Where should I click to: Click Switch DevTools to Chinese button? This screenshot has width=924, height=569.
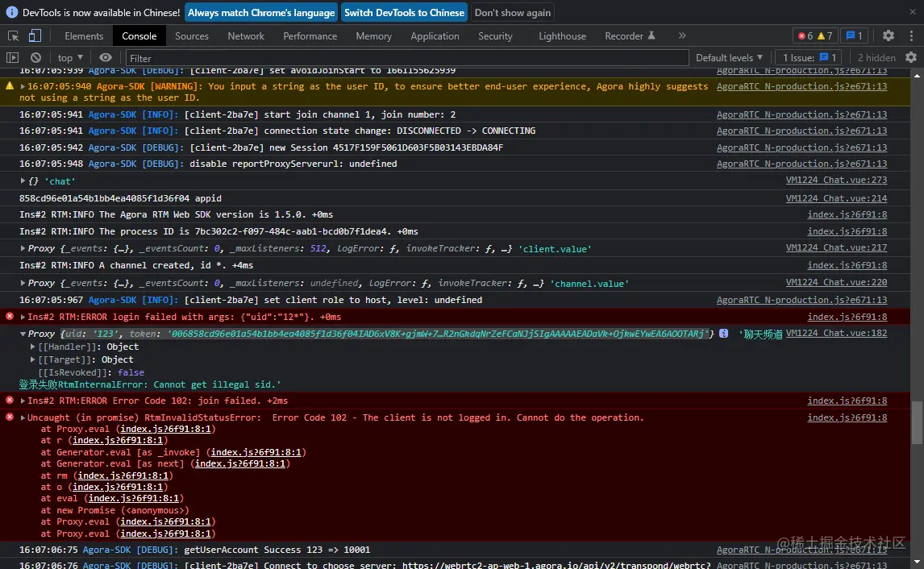point(404,13)
